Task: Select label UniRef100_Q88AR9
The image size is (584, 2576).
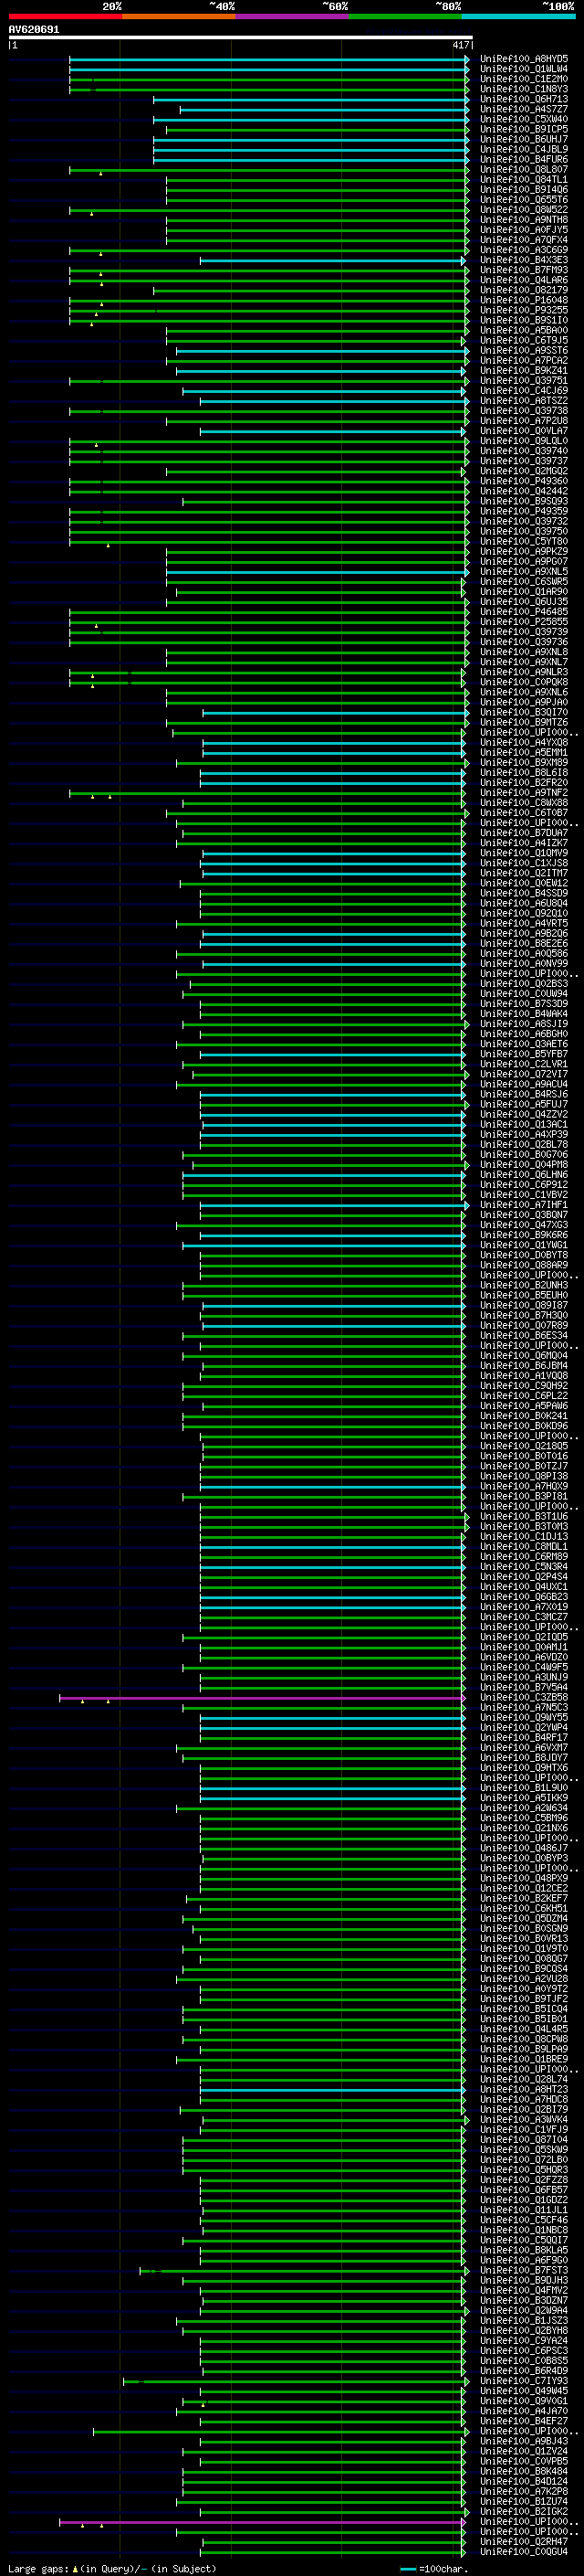Action: (x=524, y=1265)
